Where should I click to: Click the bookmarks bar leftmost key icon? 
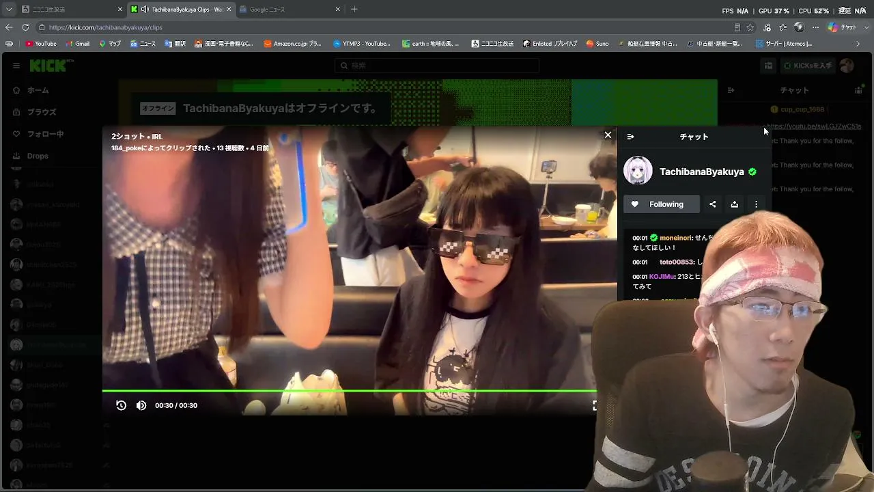[x=9, y=44]
